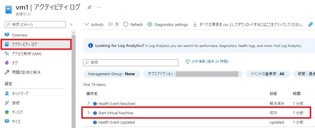Click the csv download arrow icon
This screenshot has height=128, width=315.
(x=195, y=24)
